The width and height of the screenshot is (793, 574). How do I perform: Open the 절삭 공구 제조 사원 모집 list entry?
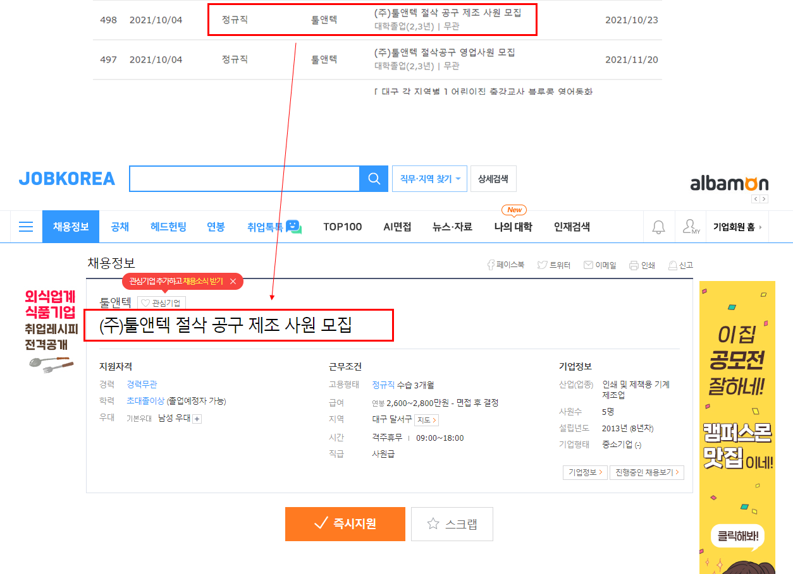pyautogui.click(x=448, y=13)
